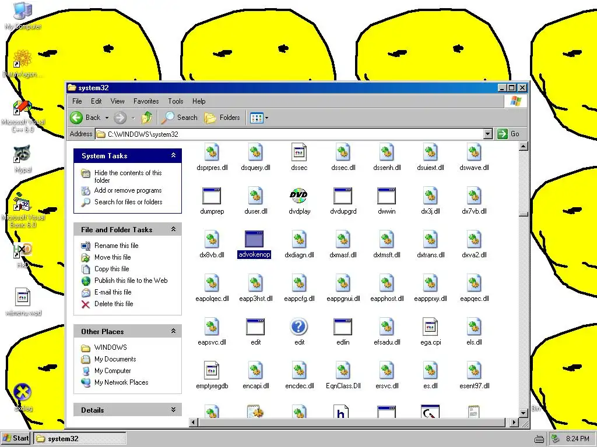Collapse the File and Folder Tasks panel
Image resolution: width=597 pixels, height=447 pixels.
tap(173, 229)
